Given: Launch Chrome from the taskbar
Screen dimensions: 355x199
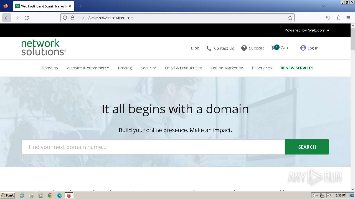Looking at the screenshot, I should coord(50,195).
